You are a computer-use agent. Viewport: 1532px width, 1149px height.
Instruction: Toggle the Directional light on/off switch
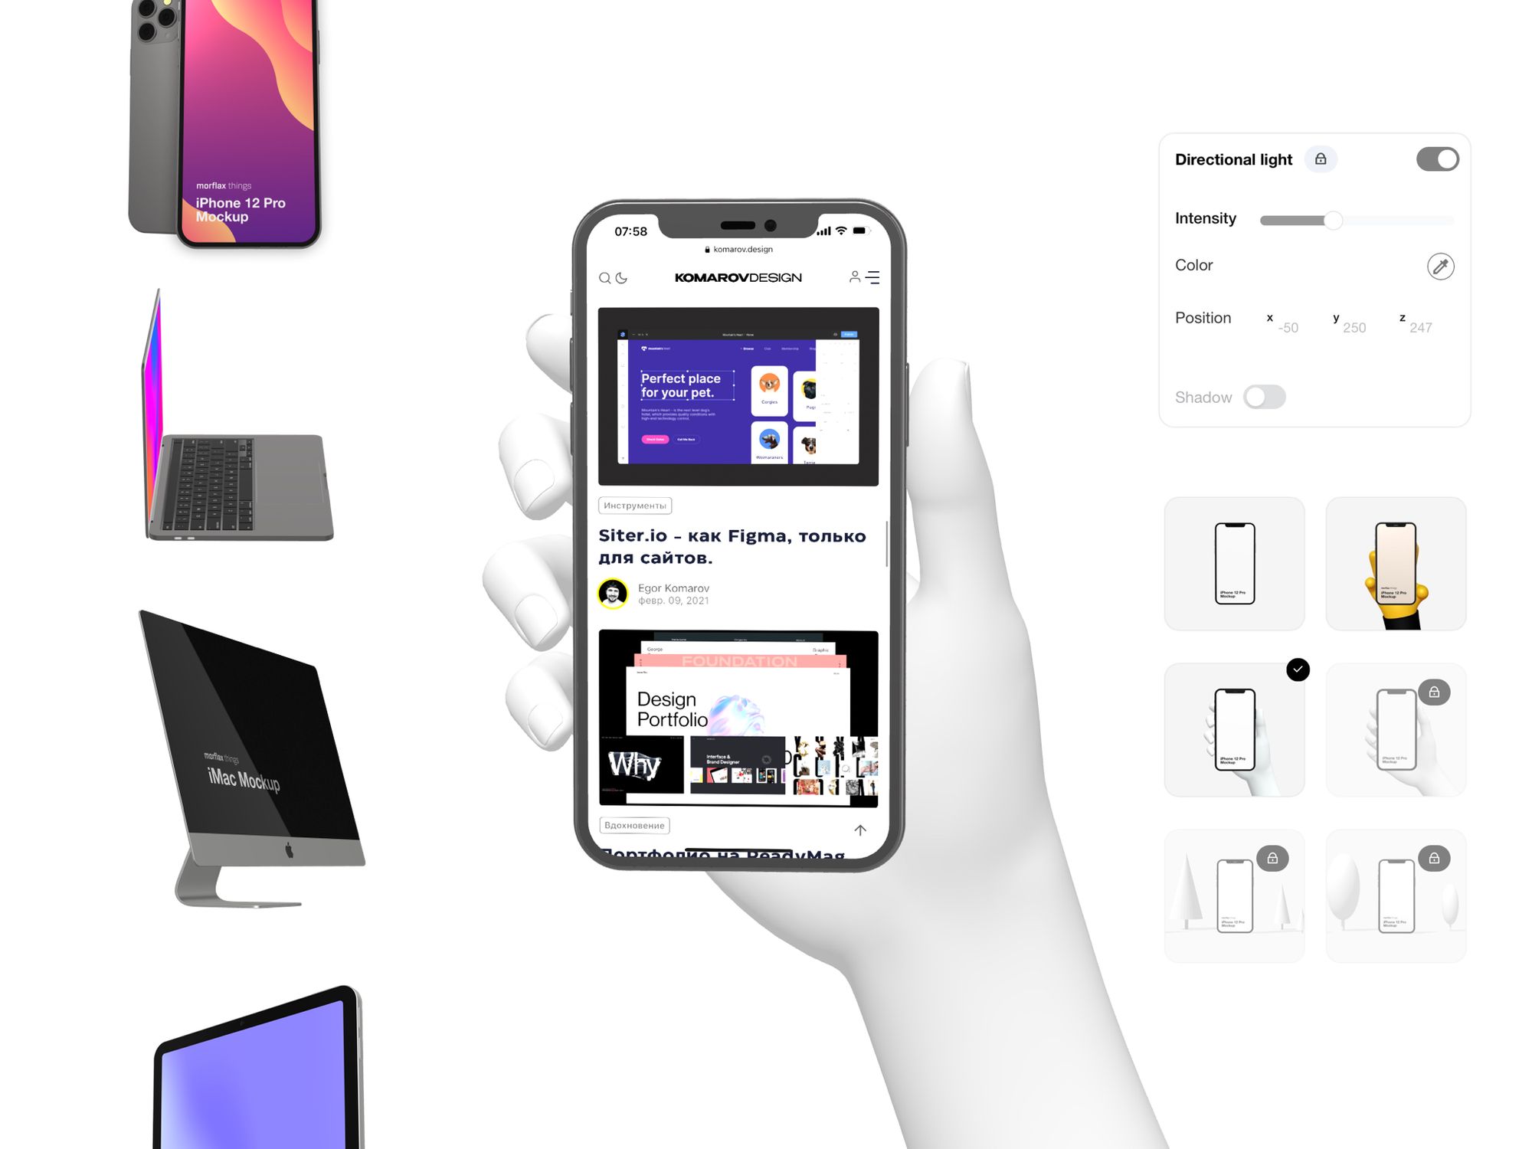[x=1438, y=158]
